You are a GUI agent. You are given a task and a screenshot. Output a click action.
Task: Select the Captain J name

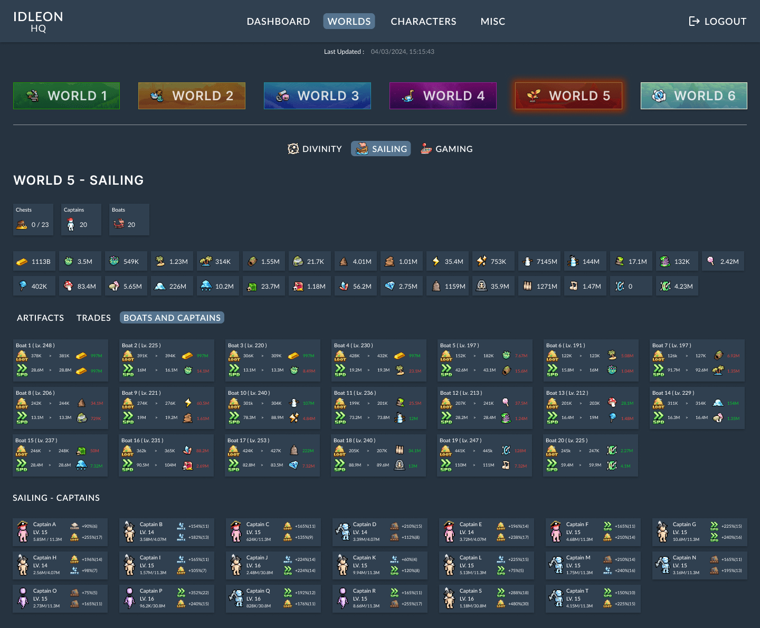tap(257, 558)
